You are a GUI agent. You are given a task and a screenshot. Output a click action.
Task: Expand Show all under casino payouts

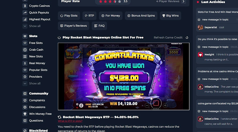(32, 26)
